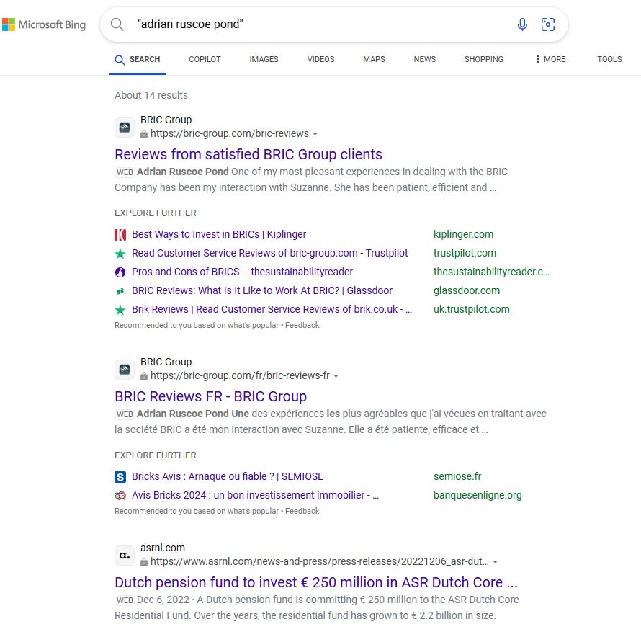Image resolution: width=641 pixels, height=637 pixels.
Task: Click the search magnifier icon in search box
Action: pos(117,24)
